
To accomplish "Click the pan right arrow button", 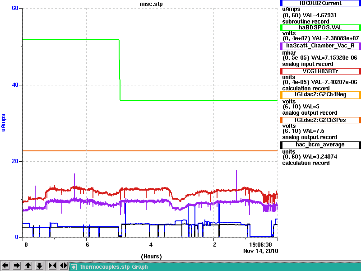I will (17, 266).
